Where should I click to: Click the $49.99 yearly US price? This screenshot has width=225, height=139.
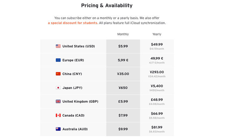click(x=157, y=45)
